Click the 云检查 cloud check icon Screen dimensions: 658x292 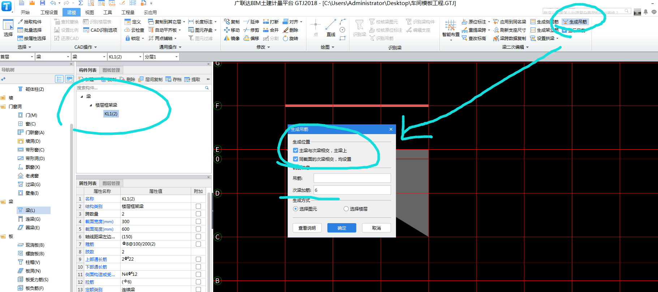[x=128, y=30]
